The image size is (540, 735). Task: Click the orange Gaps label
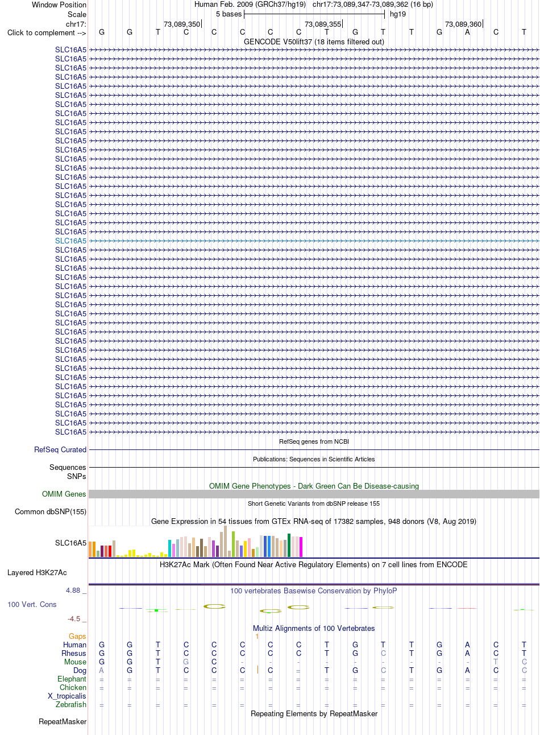tap(77, 636)
